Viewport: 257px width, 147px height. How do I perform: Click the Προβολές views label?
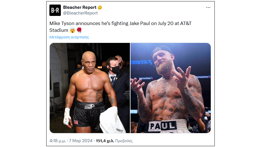[x=124, y=141]
